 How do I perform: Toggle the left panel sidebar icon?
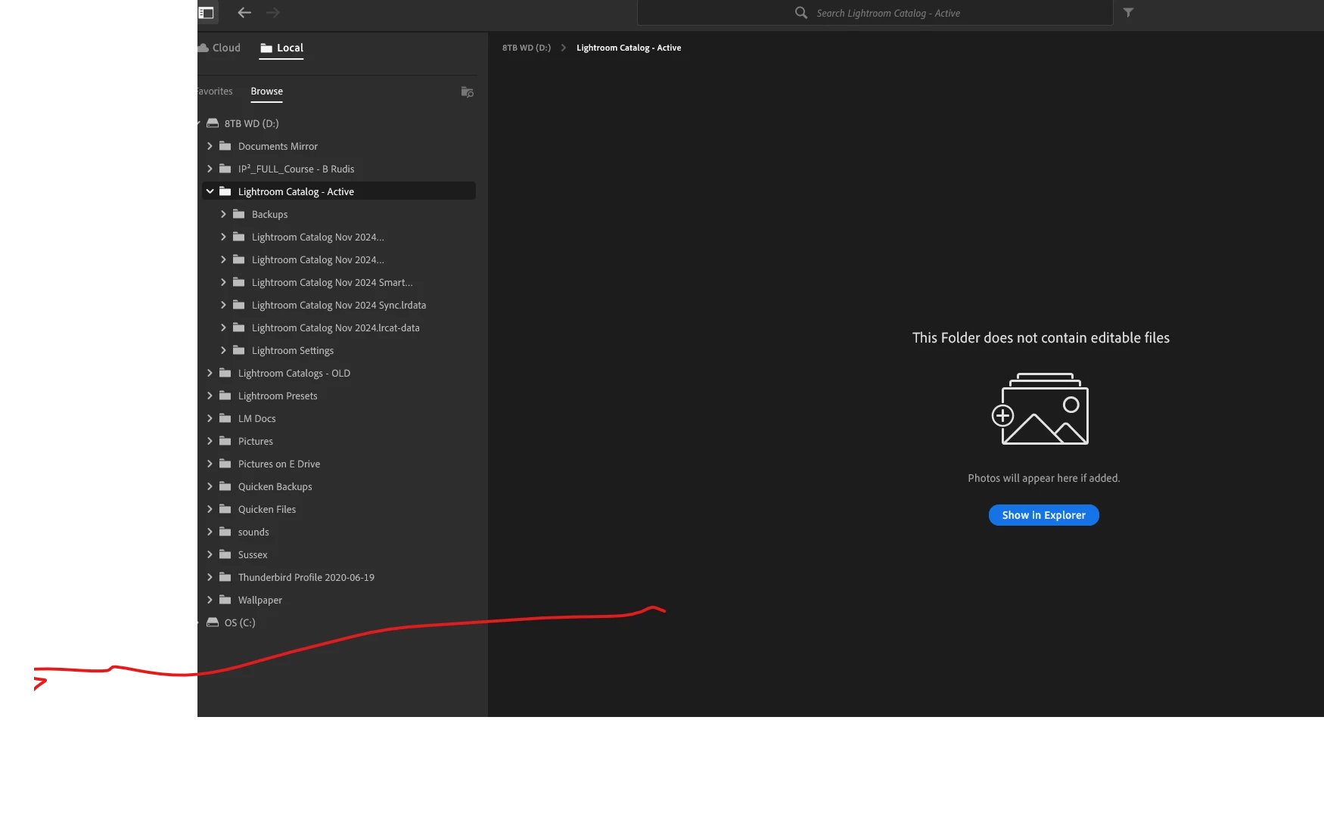click(206, 13)
